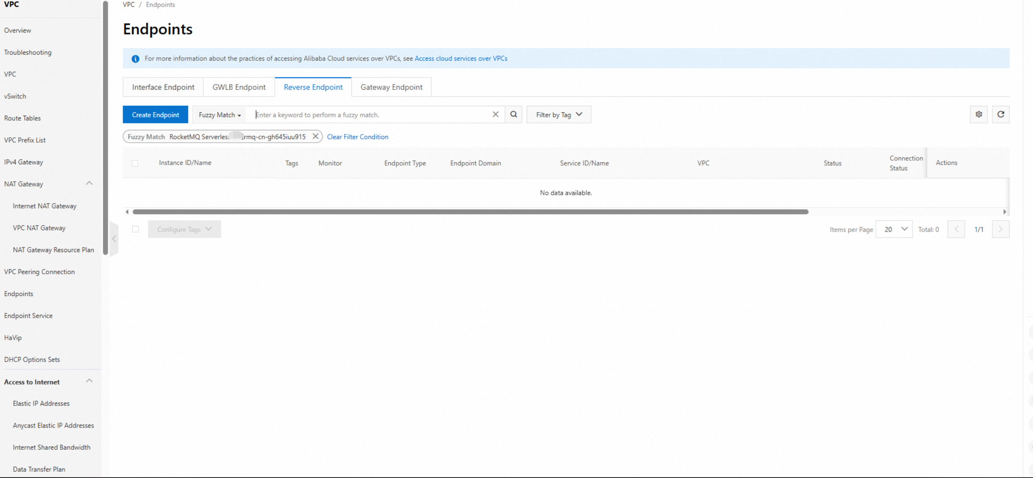Expand the Filter by Tag dropdown
This screenshot has height=478, width=1033.
pos(558,115)
